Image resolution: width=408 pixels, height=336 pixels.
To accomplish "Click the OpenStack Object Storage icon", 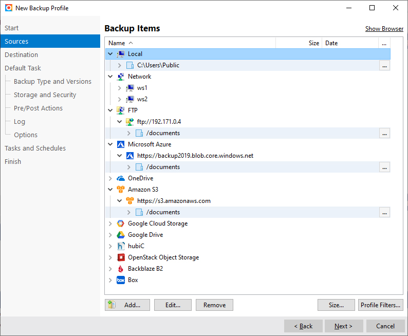I will point(121,257).
